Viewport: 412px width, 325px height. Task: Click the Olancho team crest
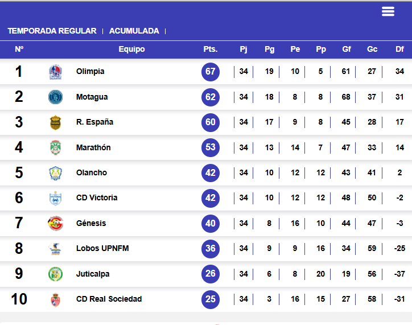(55, 173)
